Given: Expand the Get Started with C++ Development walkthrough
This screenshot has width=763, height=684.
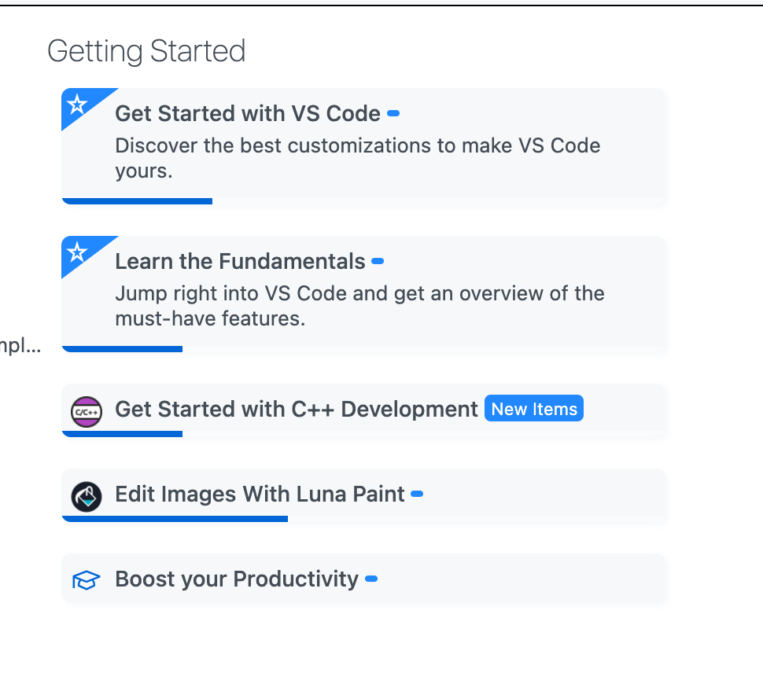Looking at the screenshot, I should pos(295,409).
